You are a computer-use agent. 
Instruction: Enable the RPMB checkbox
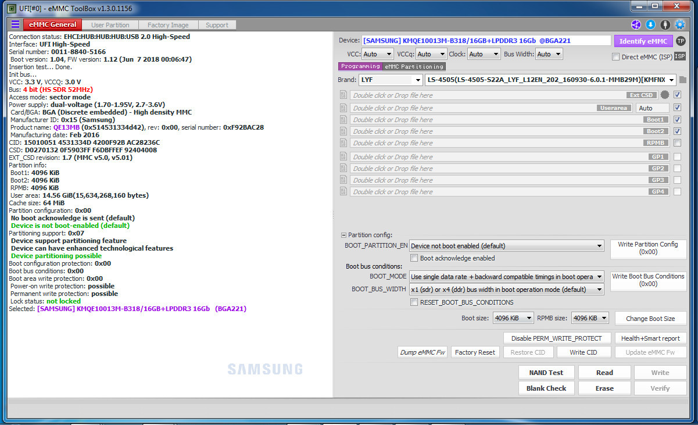[x=677, y=142]
